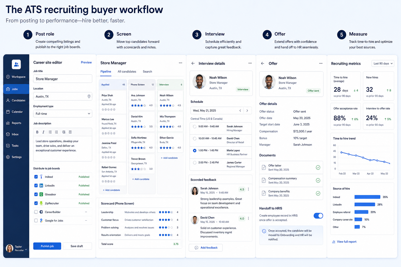The height and width of the screenshot is (267, 401).
Task: Switch to the Pipeline tab
Action: [x=106, y=72]
